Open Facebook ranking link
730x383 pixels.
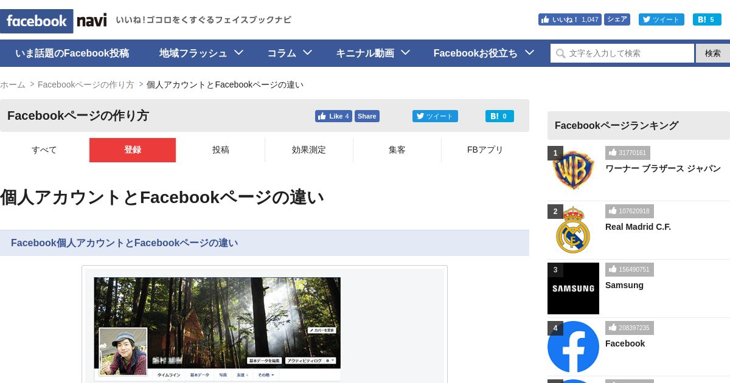pyautogui.click(x=625, y=343)
